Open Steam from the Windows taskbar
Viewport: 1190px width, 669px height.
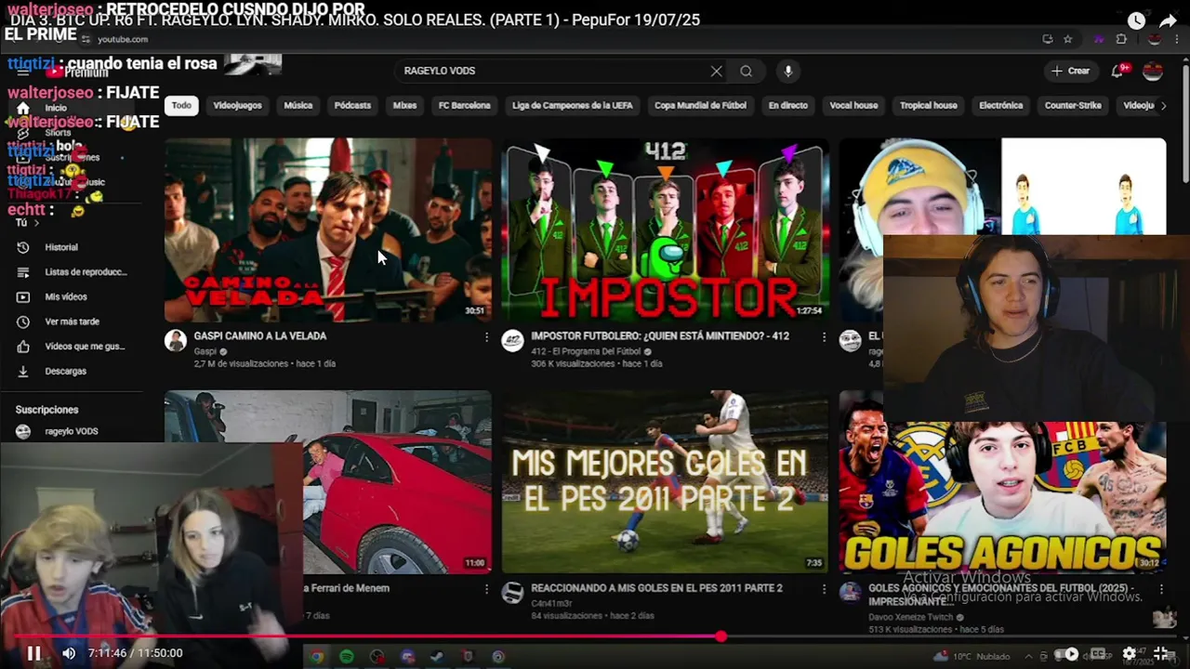point(437,657)
